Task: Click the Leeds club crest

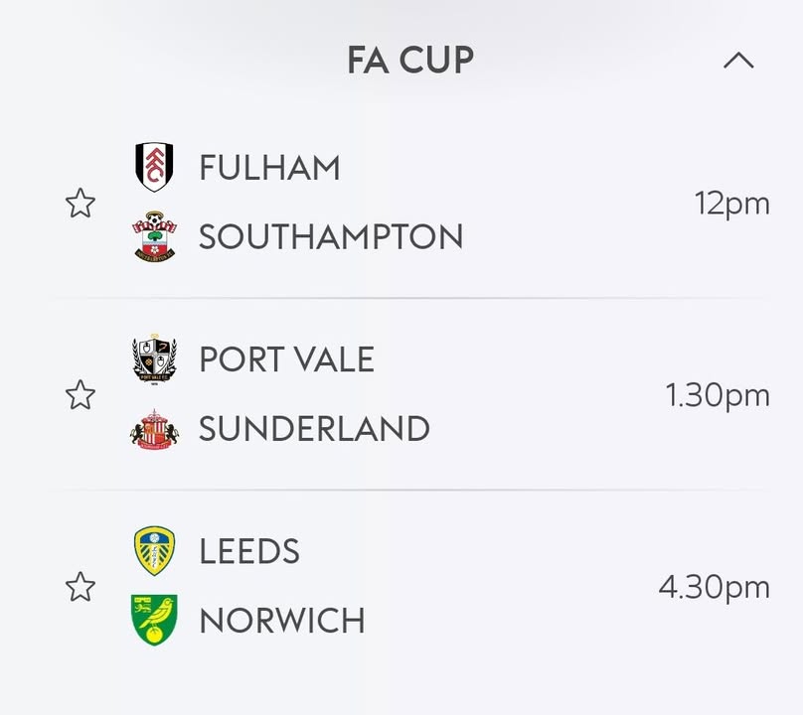Action: coord(154,551)
